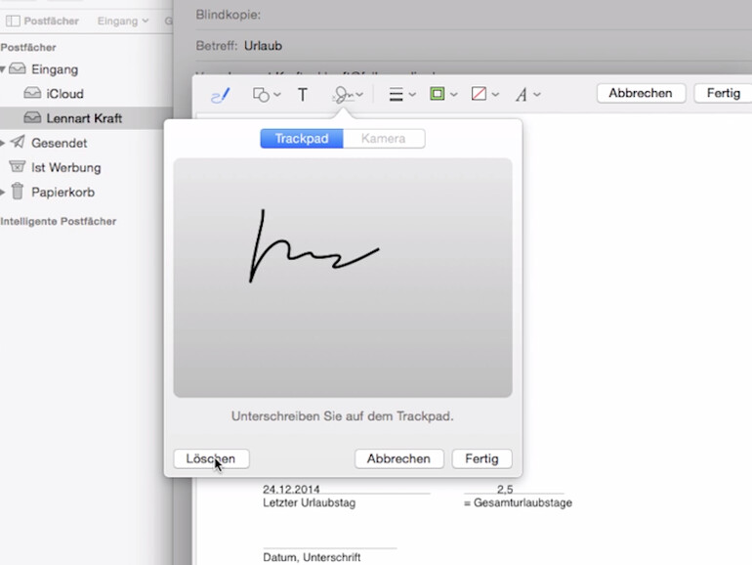This screenshot has height=565, width=752.
Task: Collapse the Eingang mailbox tree
Action: [3, 69]
